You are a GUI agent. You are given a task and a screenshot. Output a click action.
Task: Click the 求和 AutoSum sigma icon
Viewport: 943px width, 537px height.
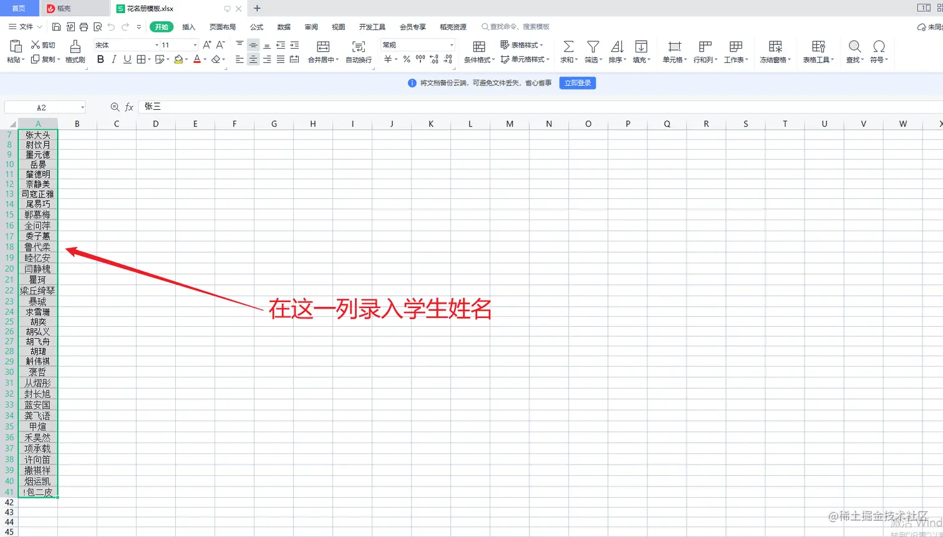point(568,46)
